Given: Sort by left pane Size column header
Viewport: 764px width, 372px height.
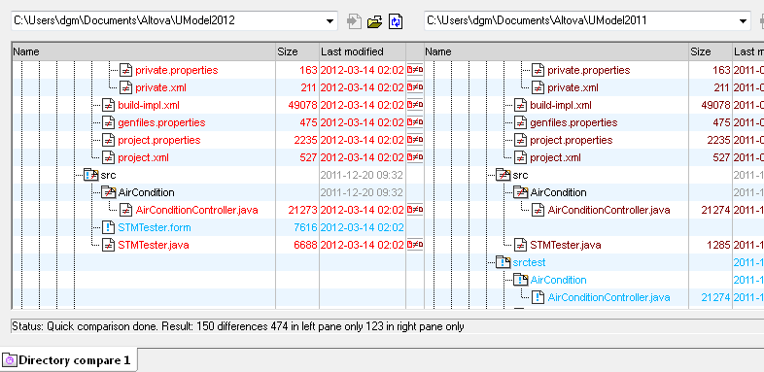Looking at the screenshot, I should pyautogui.click(x=297, y=51).
